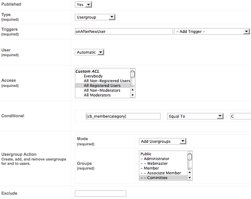Click the Exclude text field

point(100,193)
